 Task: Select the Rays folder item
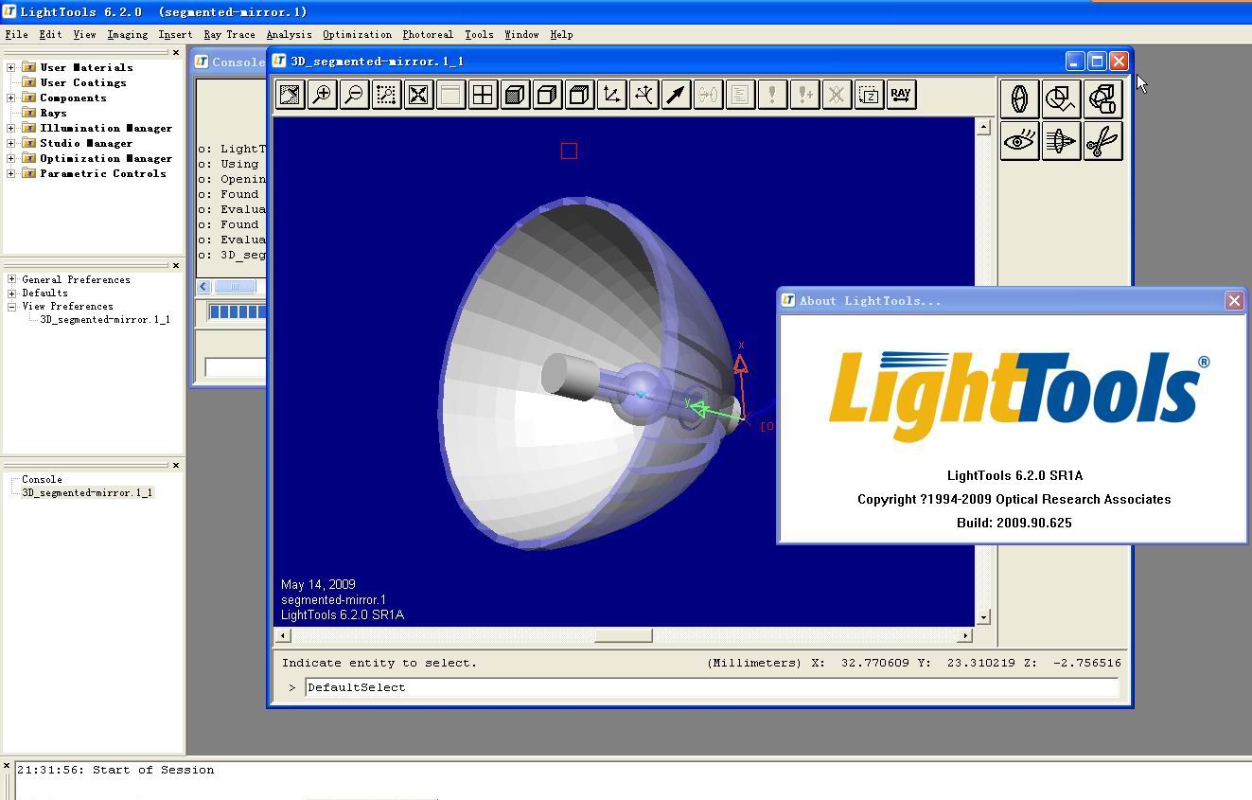coord(53,113)
